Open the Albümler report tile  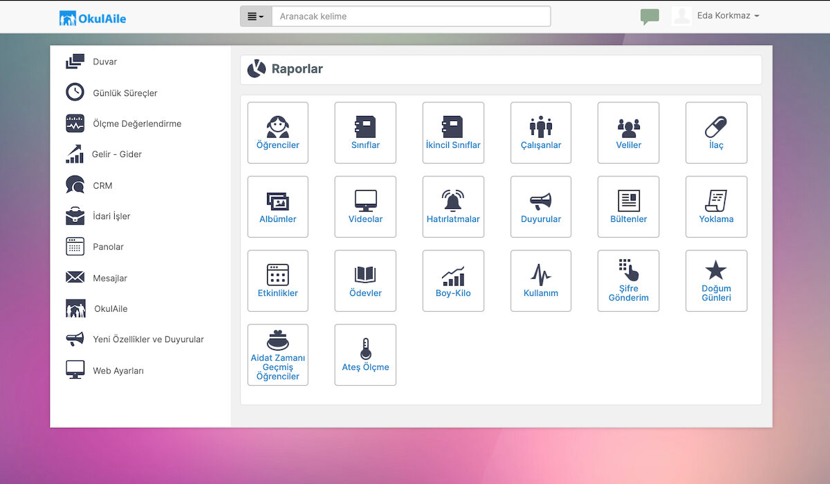click(x=278, y=207)
